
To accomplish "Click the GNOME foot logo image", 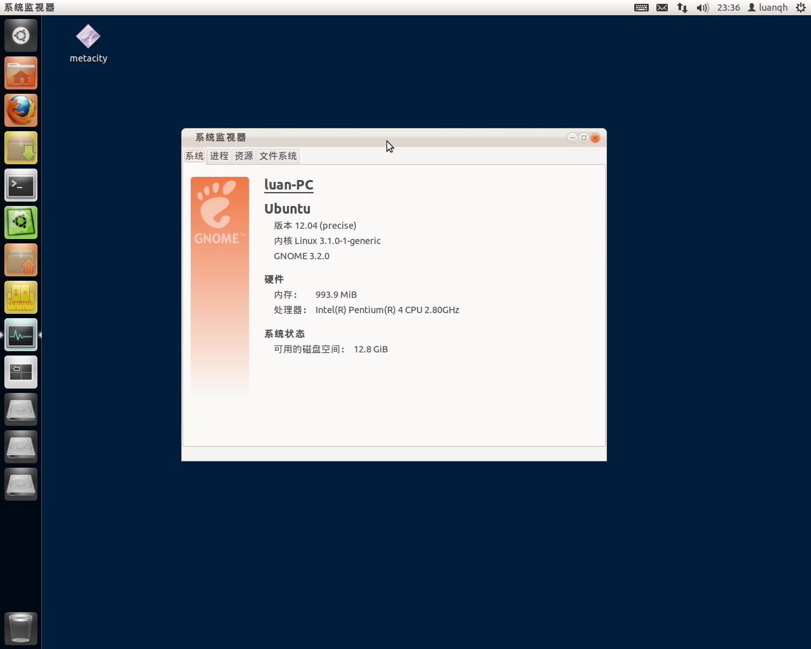I will coord(220,287).
